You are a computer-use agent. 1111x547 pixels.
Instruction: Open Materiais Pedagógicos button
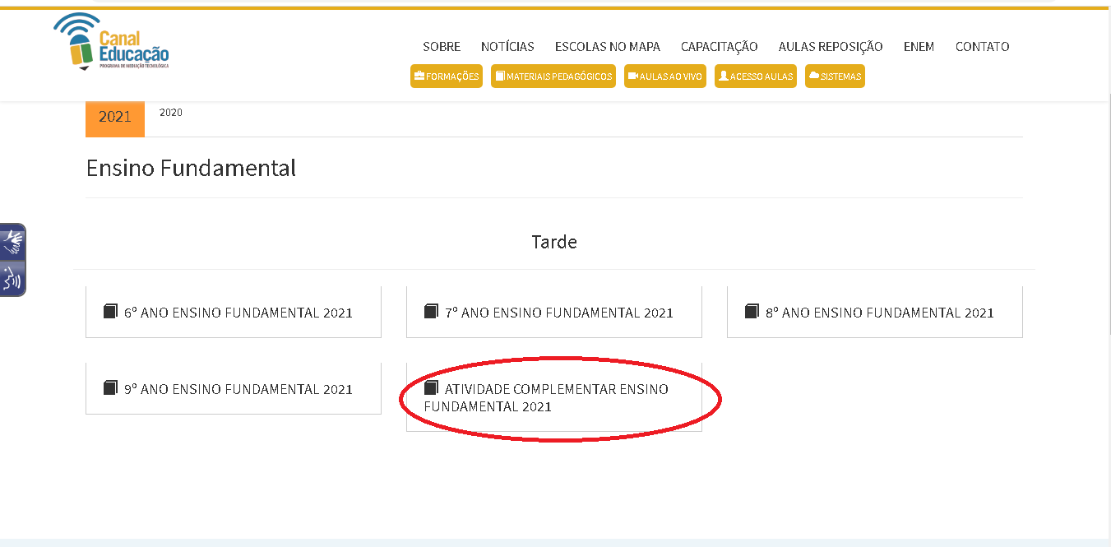pyautogui.click(x=553, y=76)
